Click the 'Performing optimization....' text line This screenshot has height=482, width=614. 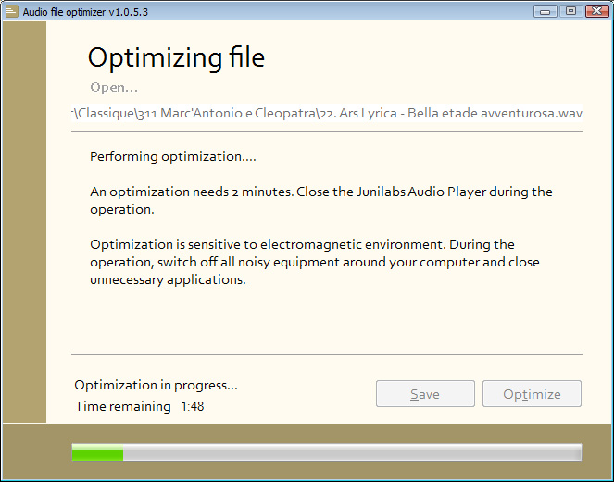(x=173, y=157)
